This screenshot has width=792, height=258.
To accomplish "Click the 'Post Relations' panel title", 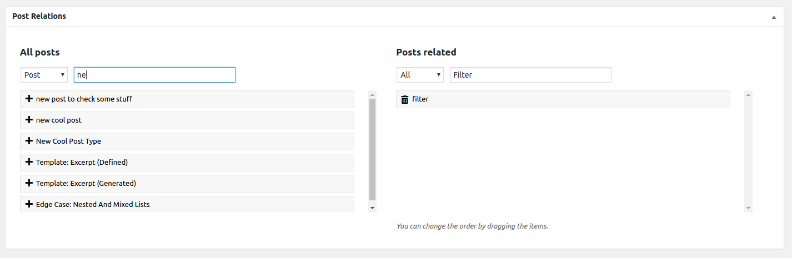I will 39,16.
